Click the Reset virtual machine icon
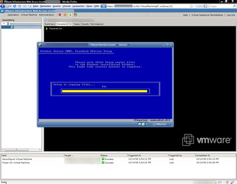Viewport: 237px width, 184px height. tap(75, 14)
